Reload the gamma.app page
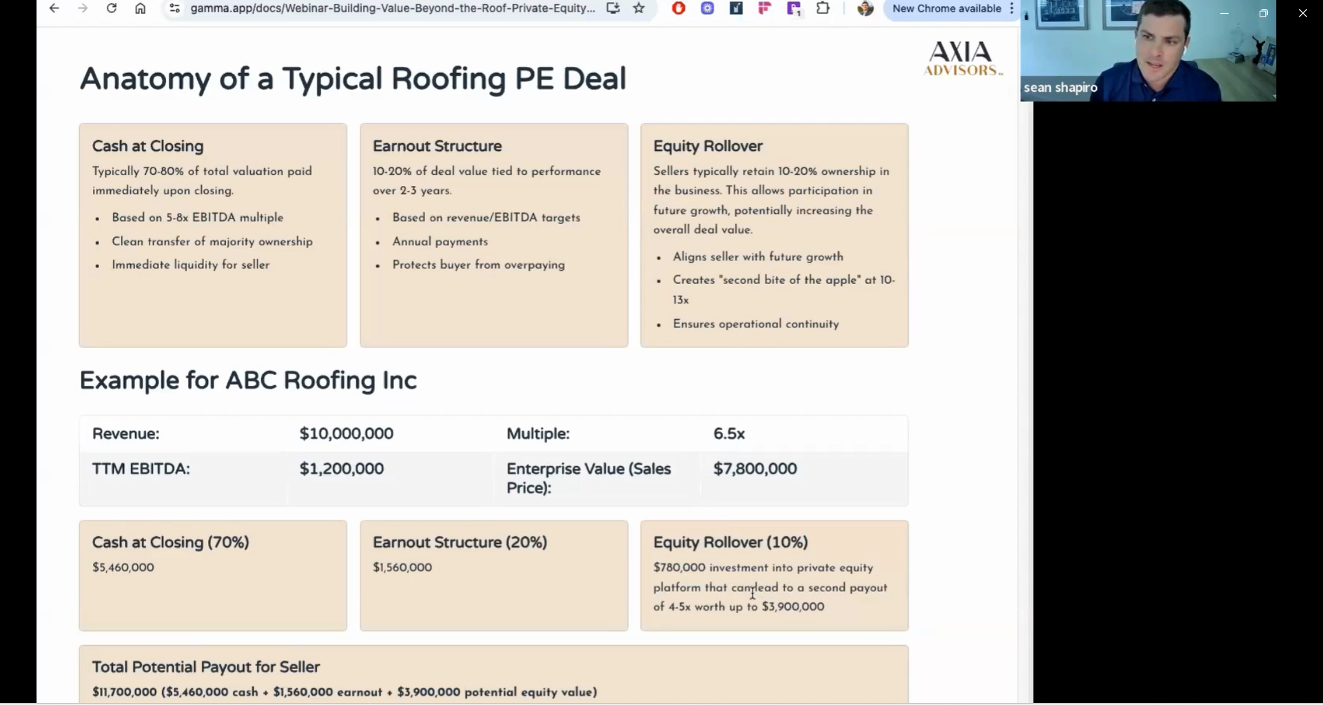 112,8
